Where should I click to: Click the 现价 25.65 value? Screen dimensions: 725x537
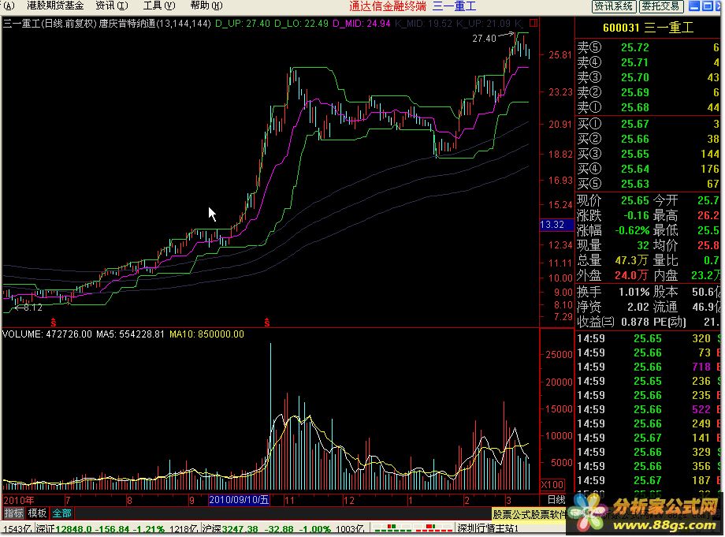635,201
